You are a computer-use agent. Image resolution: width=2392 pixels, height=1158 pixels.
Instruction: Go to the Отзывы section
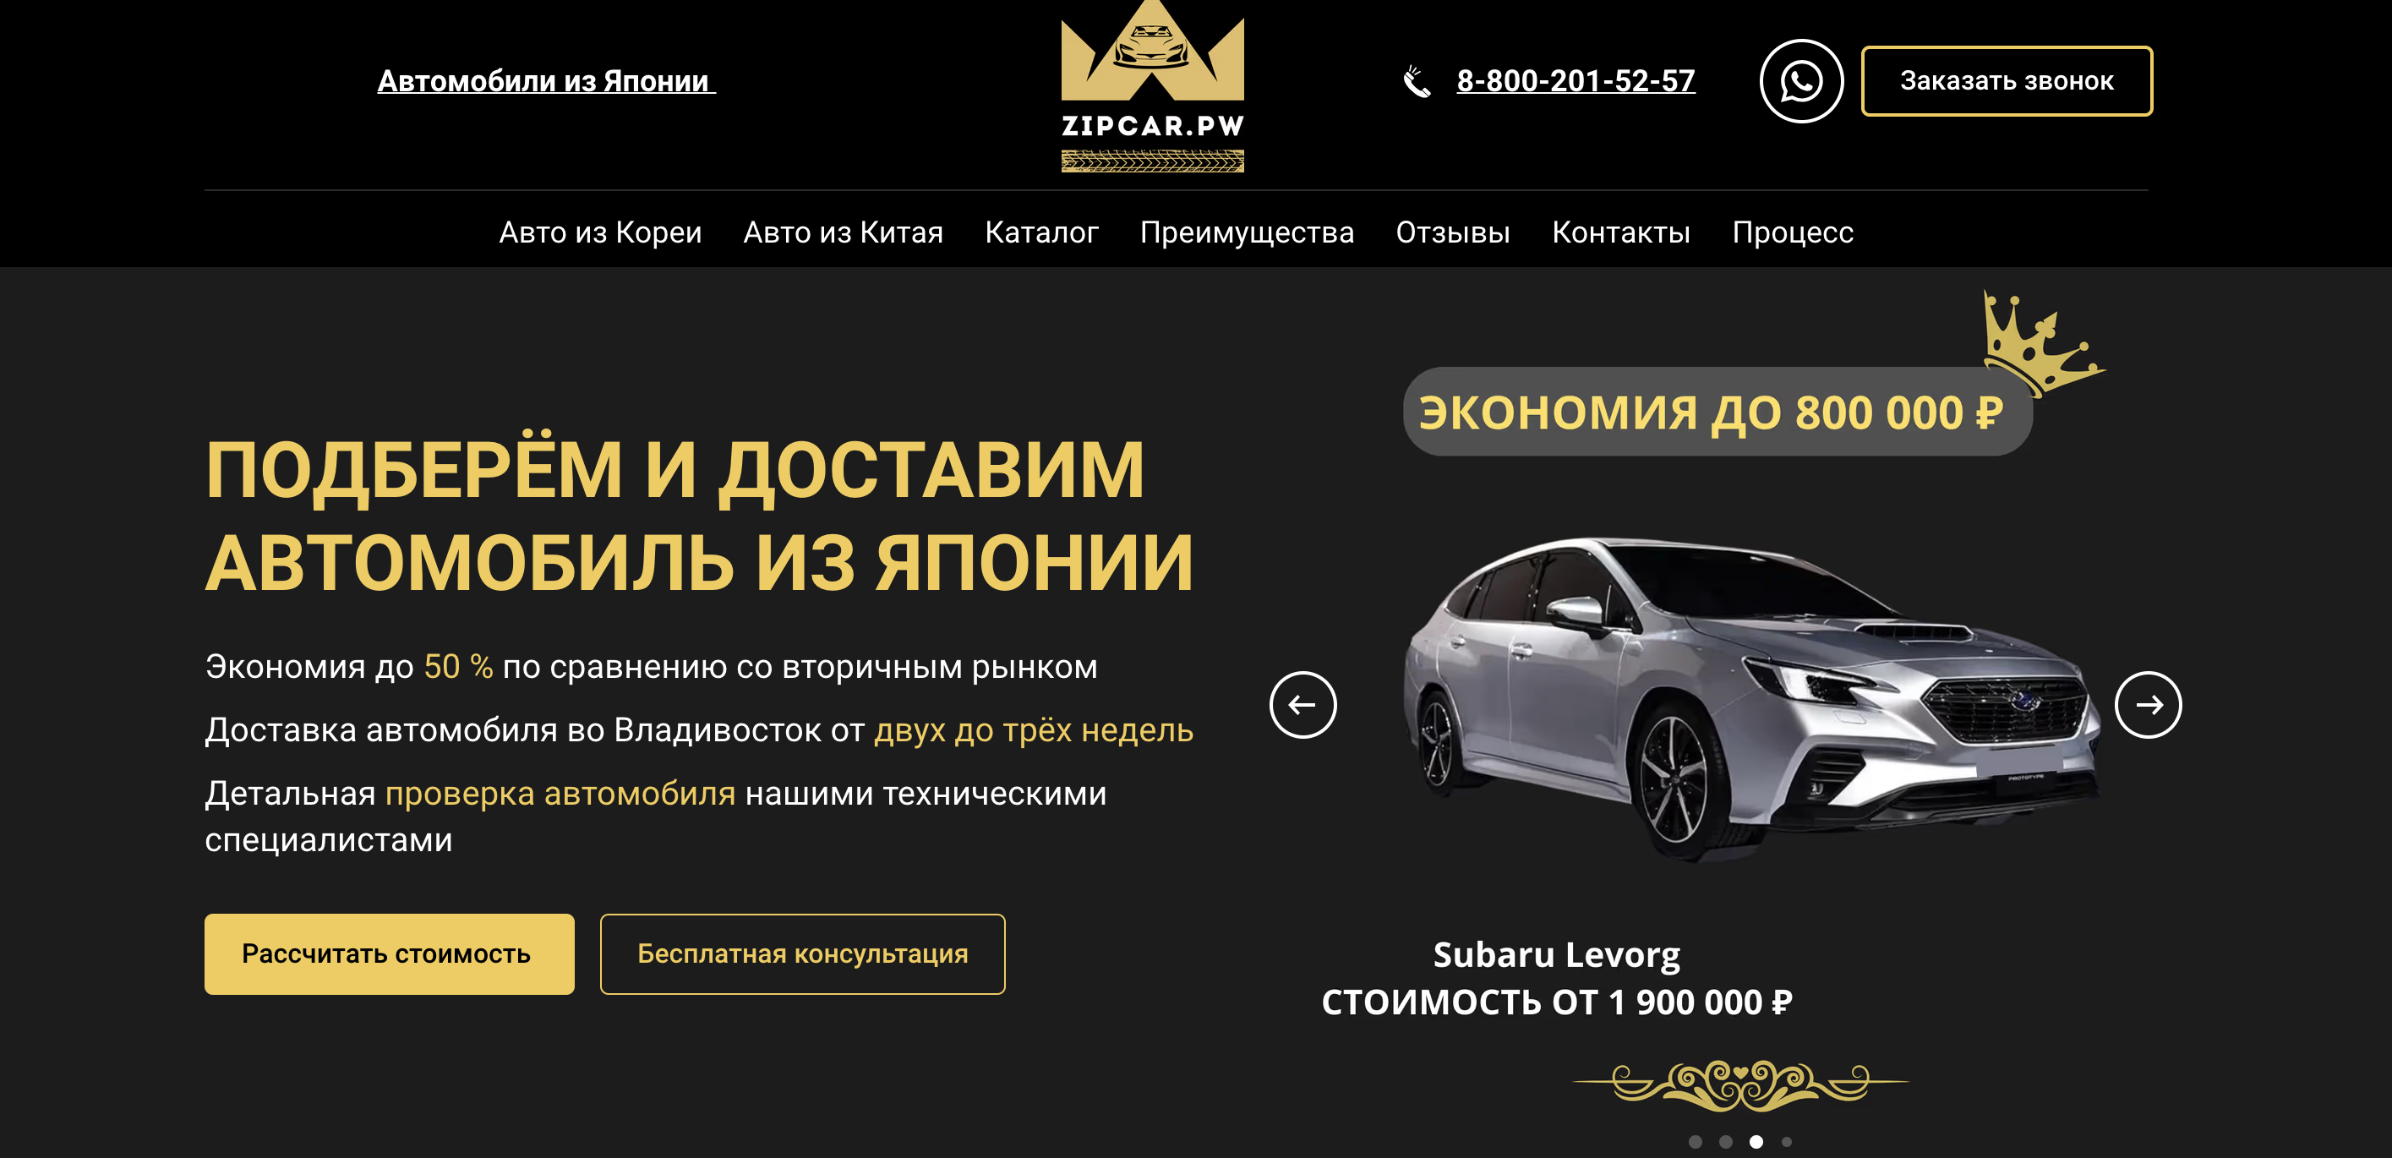pyautogui.click(x=1452, y=232)
